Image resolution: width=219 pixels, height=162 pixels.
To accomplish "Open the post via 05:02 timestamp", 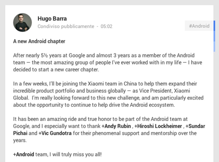I will point(107,26).
